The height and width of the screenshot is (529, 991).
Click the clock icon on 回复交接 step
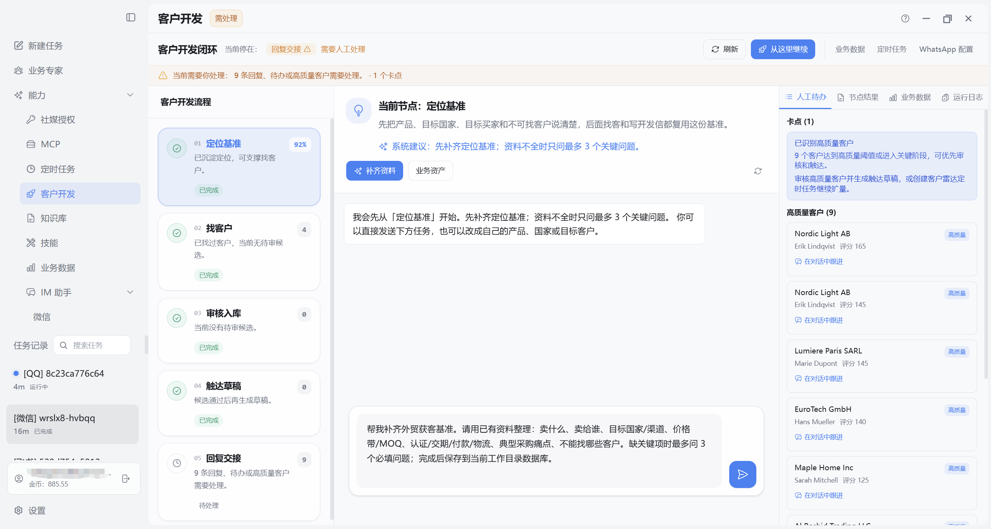tap(177, 463)
